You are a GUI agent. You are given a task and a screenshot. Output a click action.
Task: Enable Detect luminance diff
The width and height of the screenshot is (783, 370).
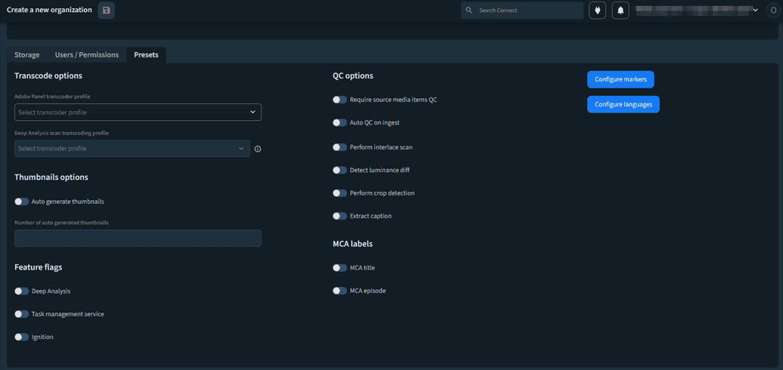point(340,170)
